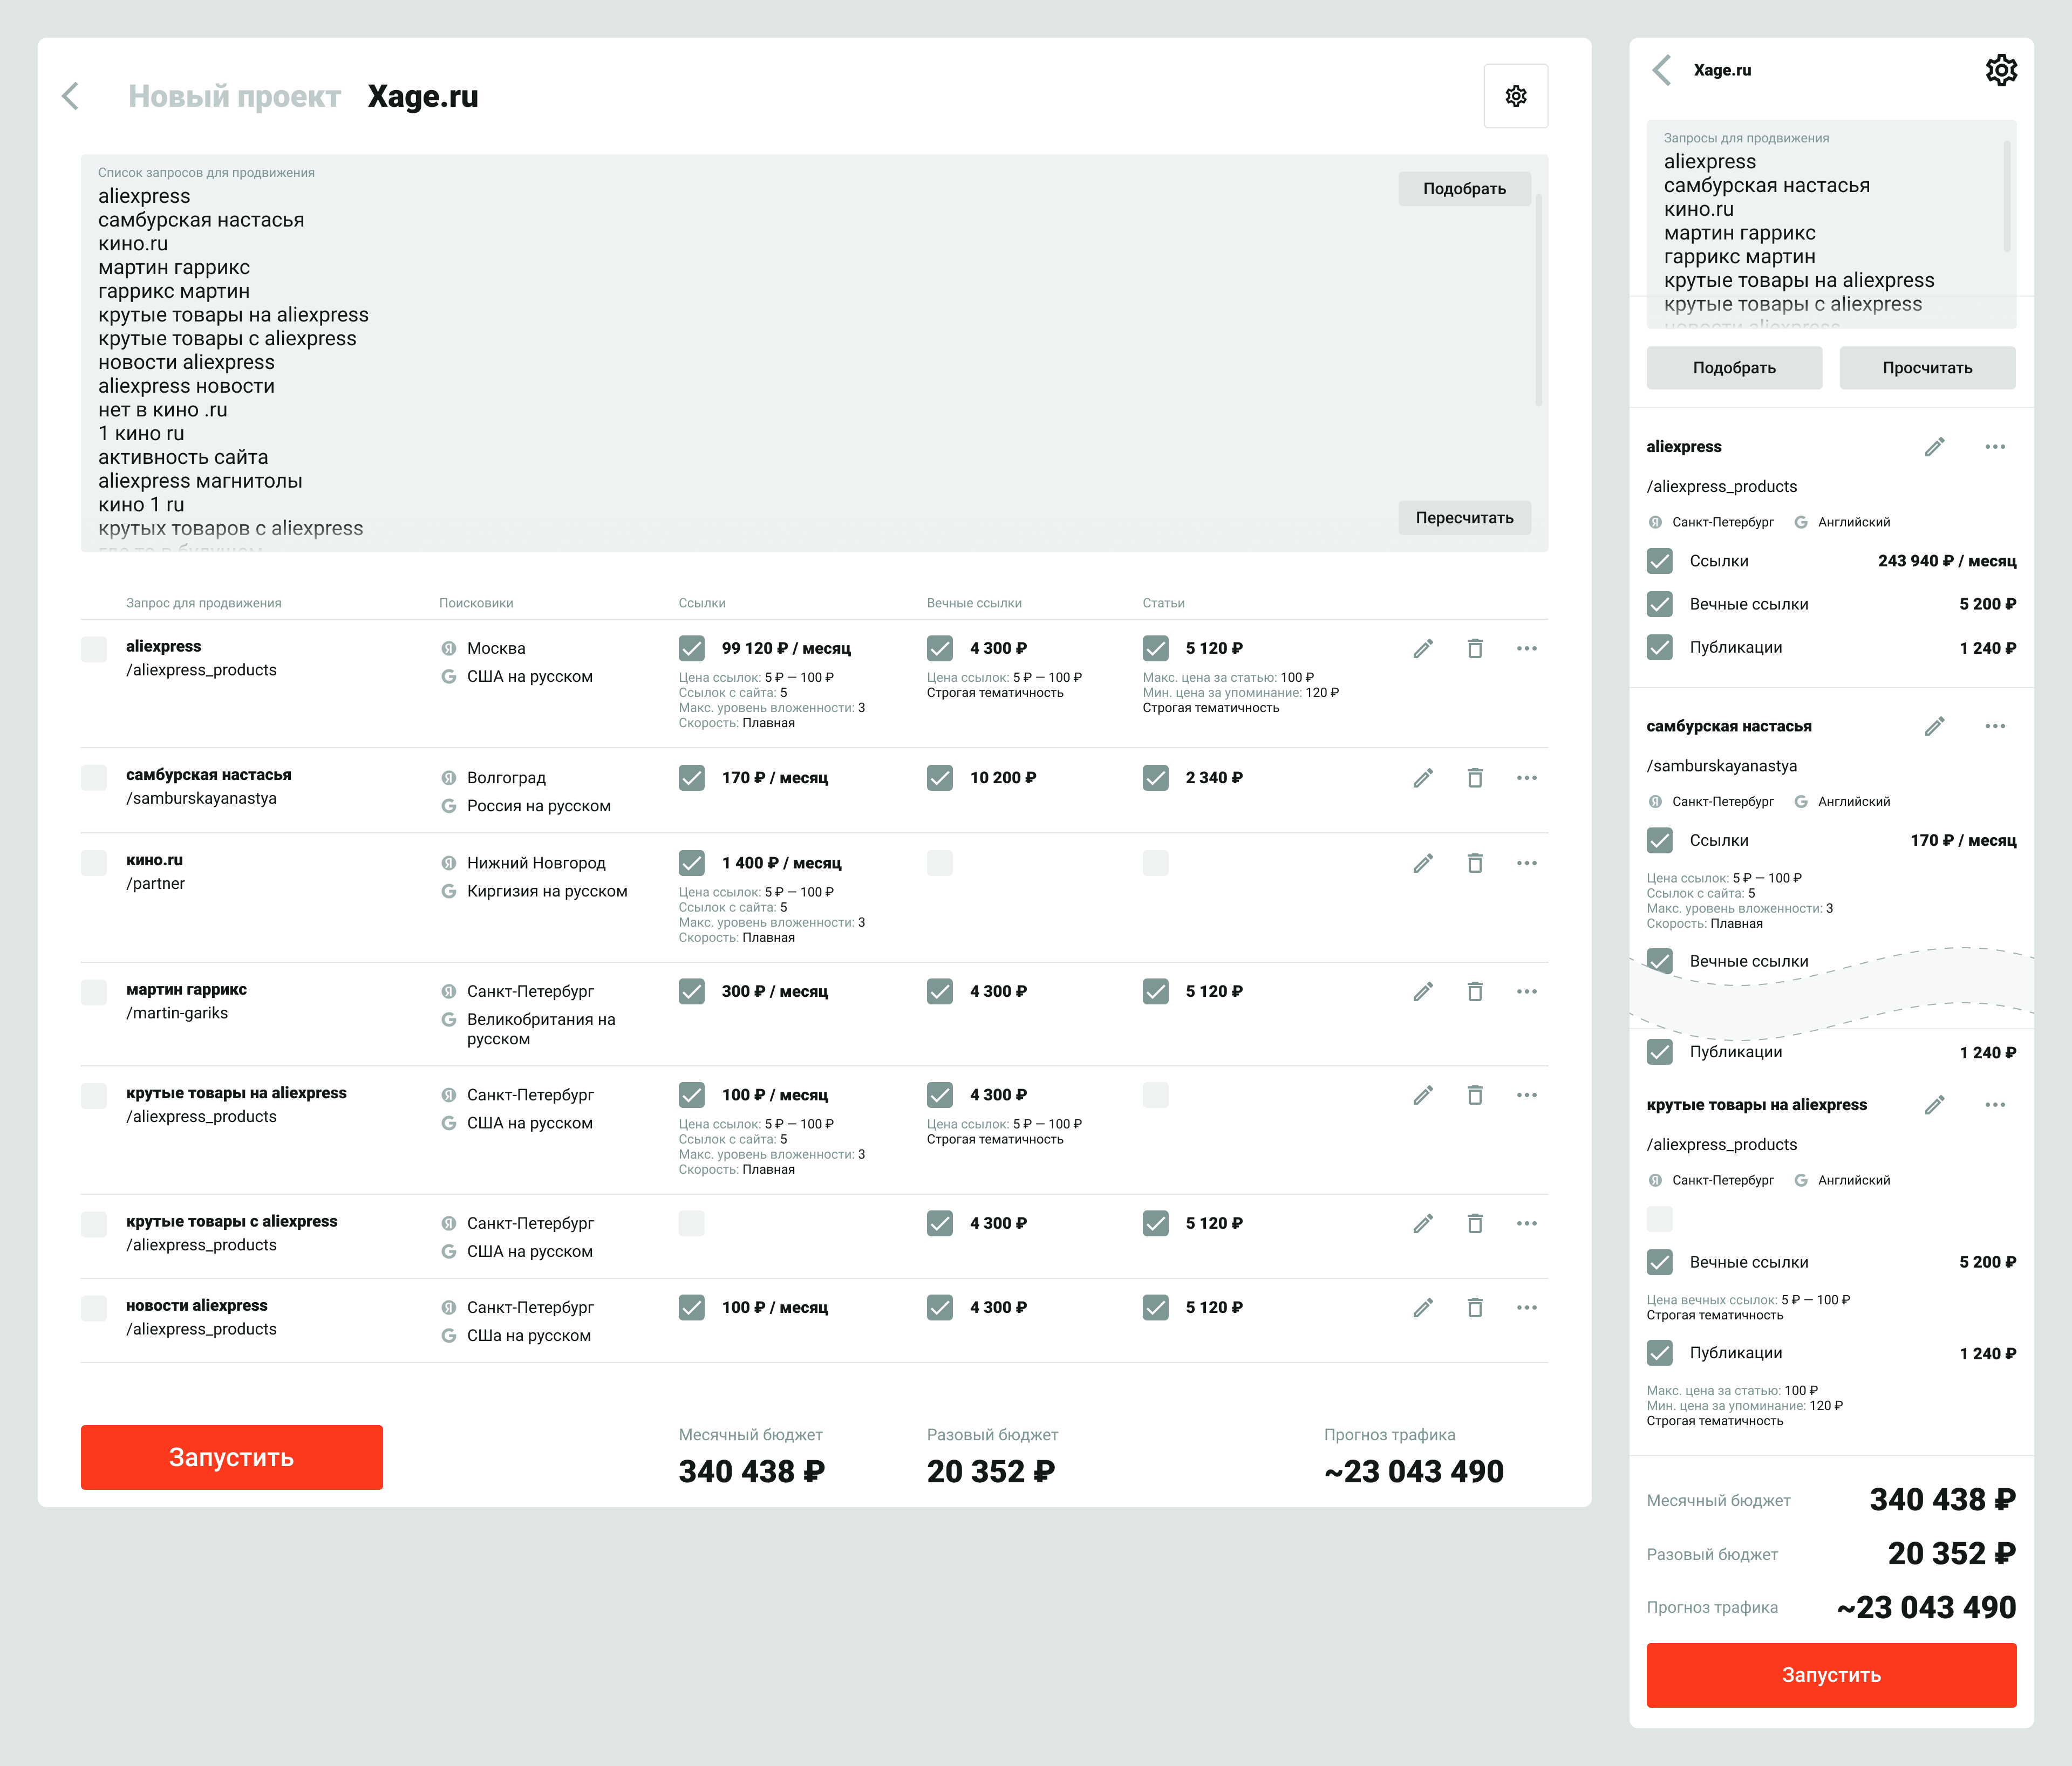Click Пересчитать button

pyautogui.click(x=1464, y=518)
